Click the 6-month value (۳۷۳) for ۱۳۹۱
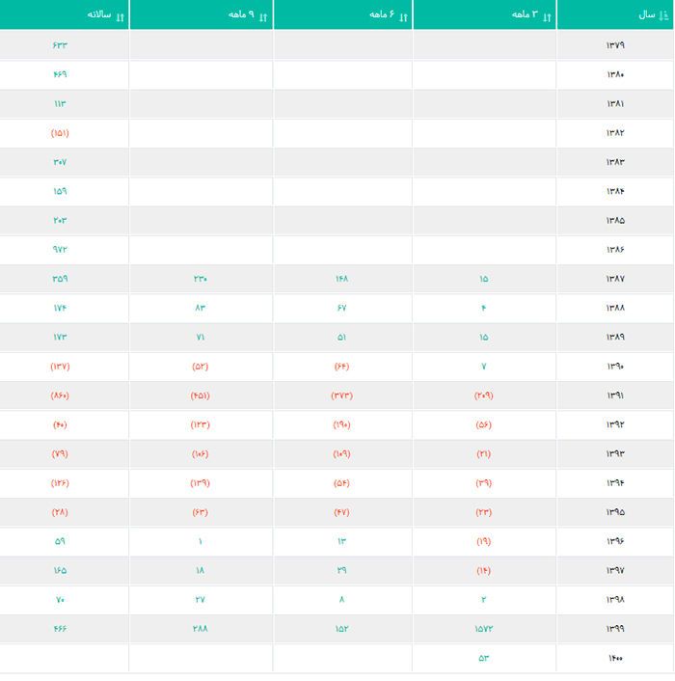The height and width of the screenshot is (681, 675). [342, 395]
